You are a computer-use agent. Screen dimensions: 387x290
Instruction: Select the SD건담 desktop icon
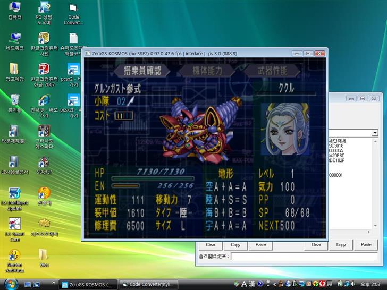click(x=44, y=165)
